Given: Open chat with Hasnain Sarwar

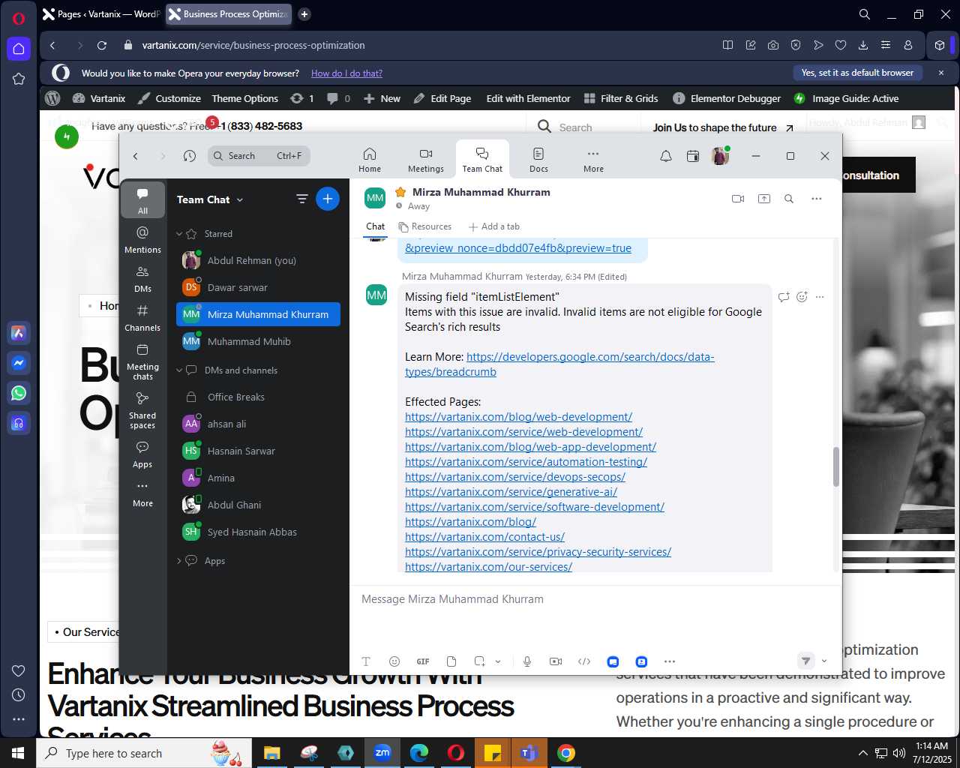Looking at the screenshot, I should [258, 451].
